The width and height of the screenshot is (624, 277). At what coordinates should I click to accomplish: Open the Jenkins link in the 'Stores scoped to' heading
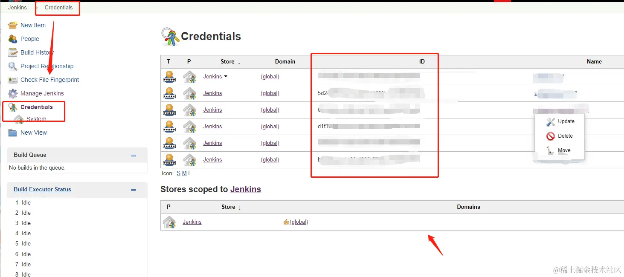pyautogui.click(x=246, y=189)
